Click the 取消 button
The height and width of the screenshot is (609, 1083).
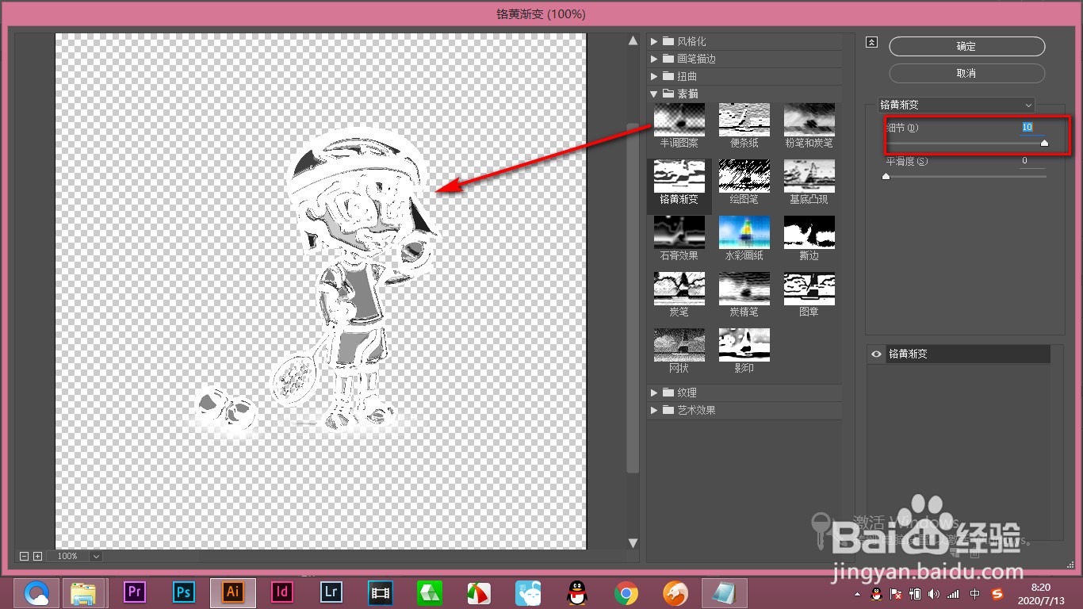click(x=966, y=73)
